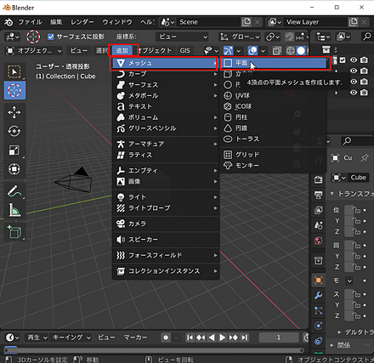Image resolution: width=374 pixels, height=363 pixels.
Task: Open the レンダー menu
Action: (x=82, y=22)
